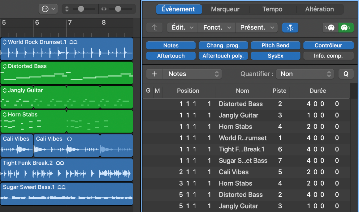Viewport: 359px width, 212px height.
Task: Toggle the Chang. prog. event filter
Action: 223,45
